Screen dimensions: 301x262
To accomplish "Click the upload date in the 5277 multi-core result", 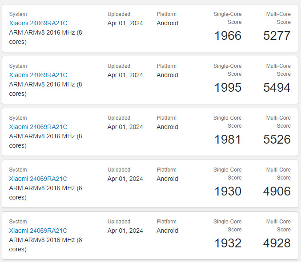I will (x=125, y=23).
